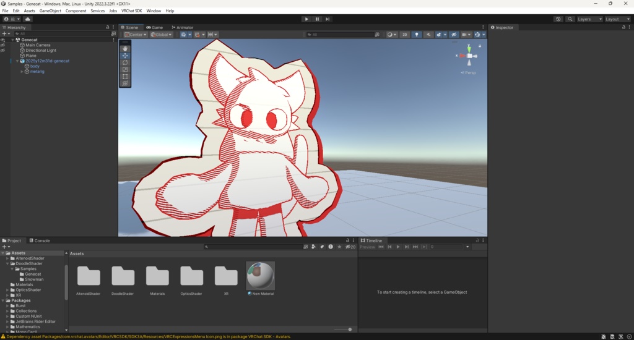Select the Hand view tool
634x340 pixels.
click(125, 48)
